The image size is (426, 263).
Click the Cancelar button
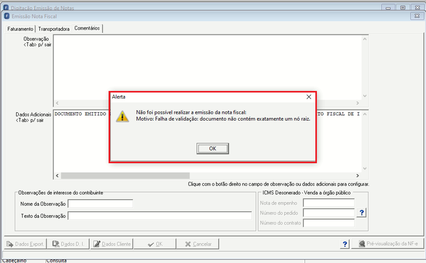197,244
